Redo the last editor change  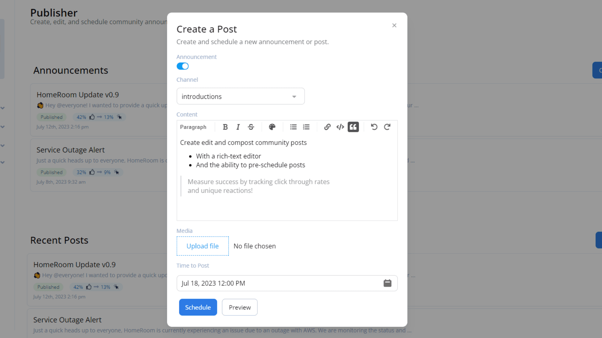(x=387, y=127)
